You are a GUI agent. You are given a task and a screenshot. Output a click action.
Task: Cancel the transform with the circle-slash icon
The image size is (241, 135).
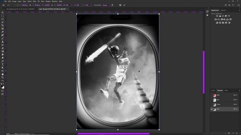(x=120, y=5)
